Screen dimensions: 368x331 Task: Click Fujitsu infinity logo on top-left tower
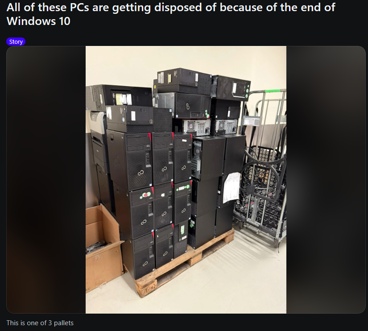141,173
